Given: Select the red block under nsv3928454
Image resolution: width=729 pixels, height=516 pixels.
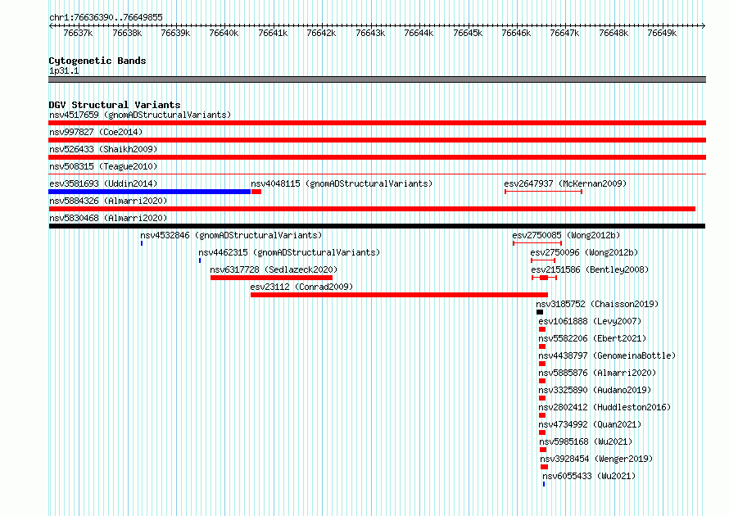Looking at the screenshot, I should tap(545, 467).
